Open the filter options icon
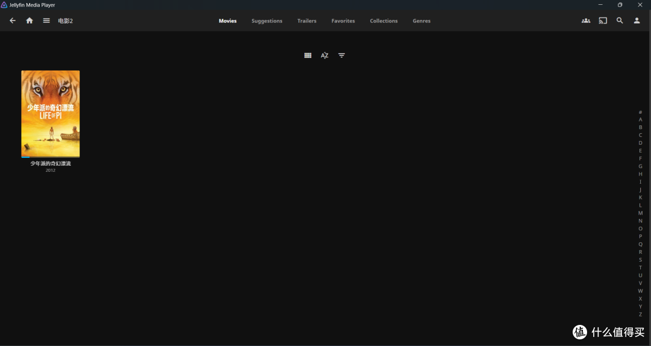The width and height of the screenshot is (651, 346). pyautogui.click(x=341, y=55)
